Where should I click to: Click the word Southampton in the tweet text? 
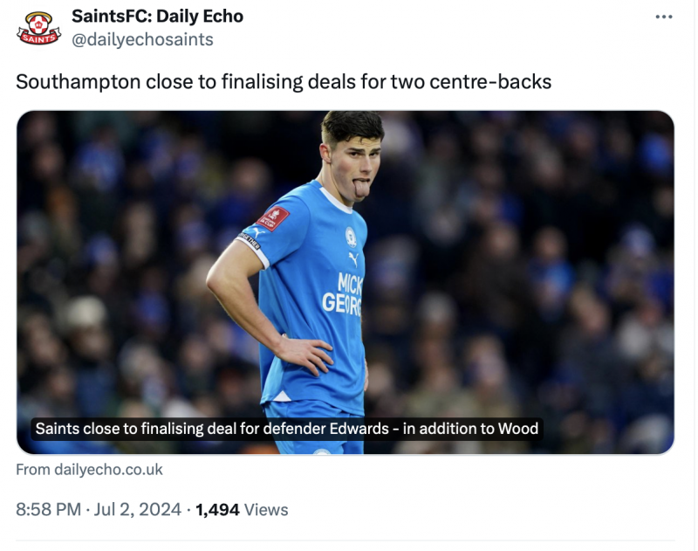pyautogui.click(x=66, y=82)
